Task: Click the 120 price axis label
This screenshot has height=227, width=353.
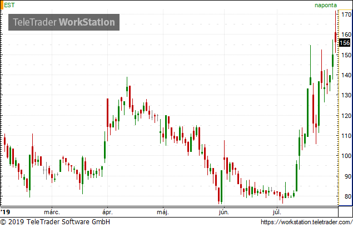Action: pos(346,116)
